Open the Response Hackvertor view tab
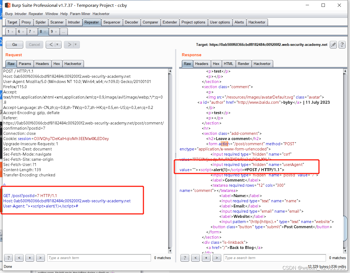This screenshot has width=350, height=273. point(262,64)
